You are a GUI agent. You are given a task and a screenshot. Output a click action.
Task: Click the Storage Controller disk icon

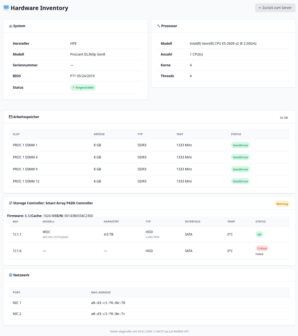pyautogui.click(x=11, y=203)
